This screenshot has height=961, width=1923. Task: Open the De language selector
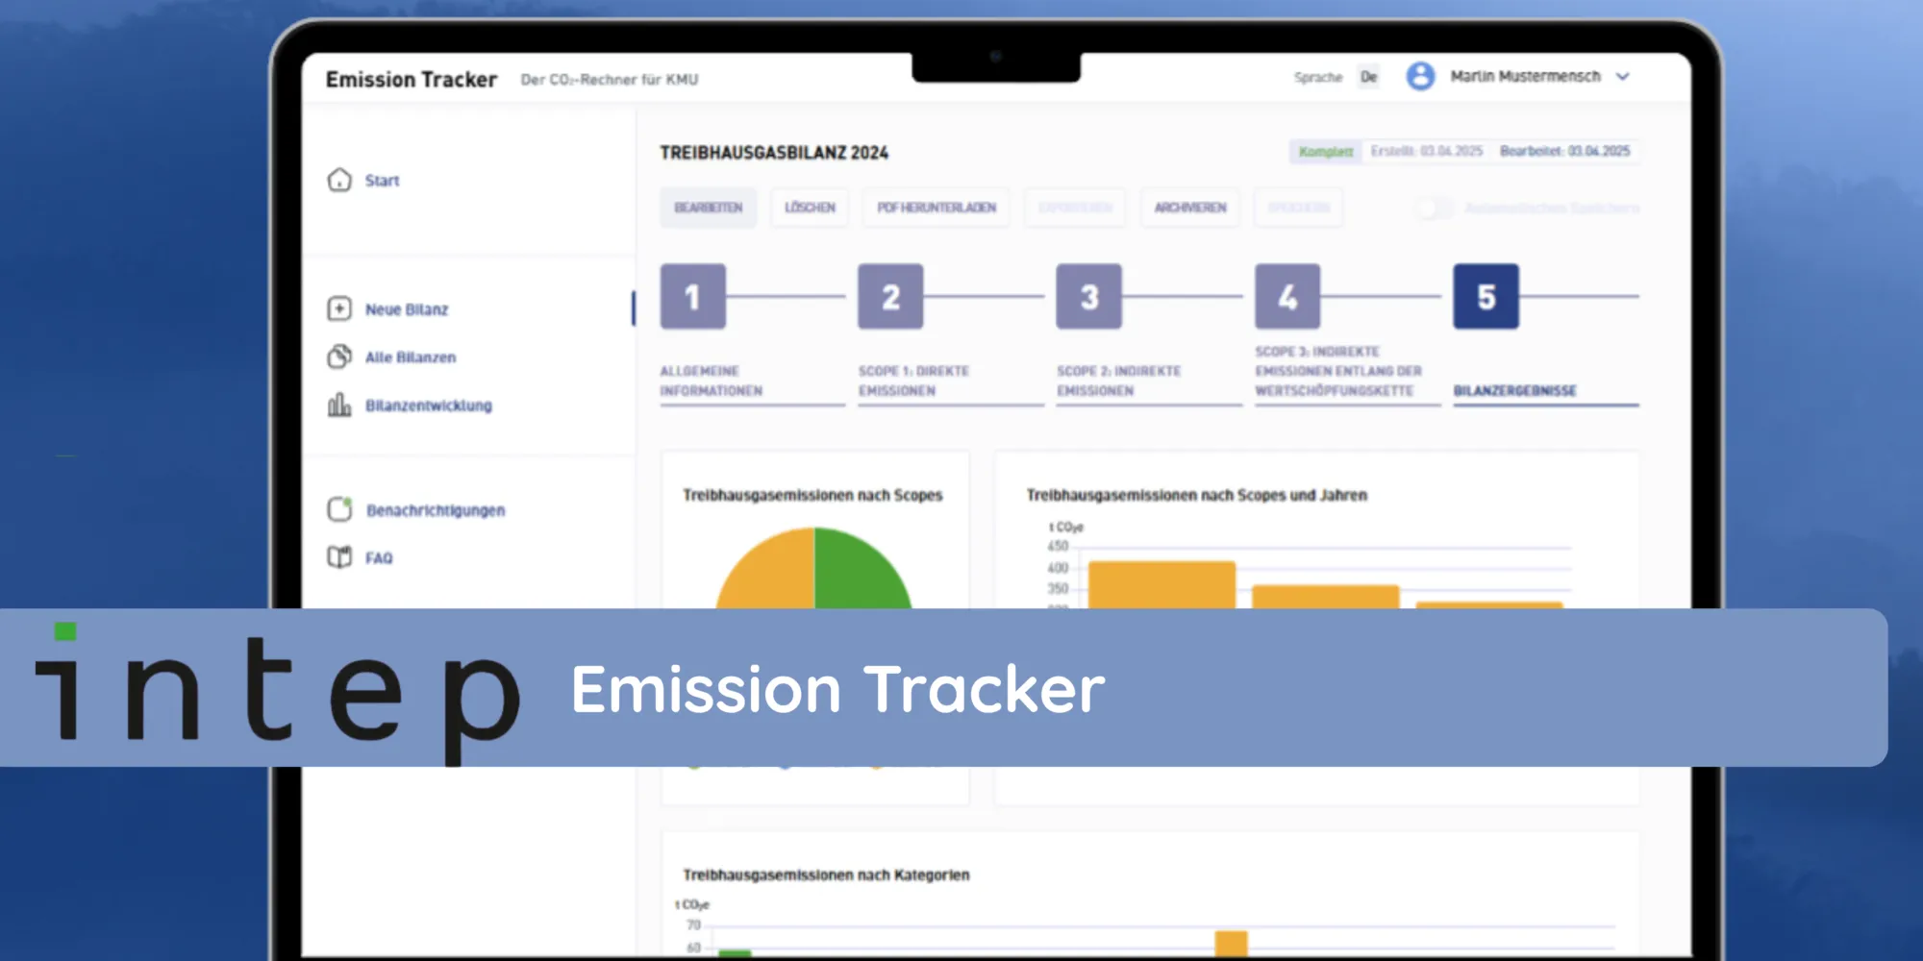[x=1369, y=77]
